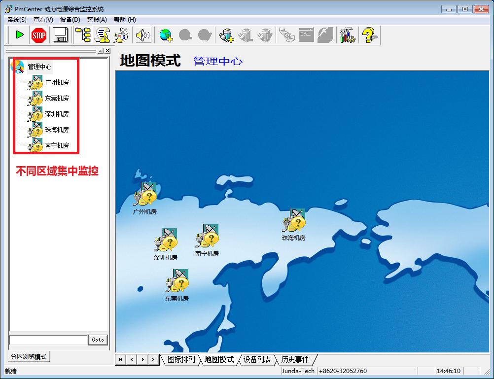Select 珠海机房 map marker
The image size is (494, 379).
tap(294, 220)
